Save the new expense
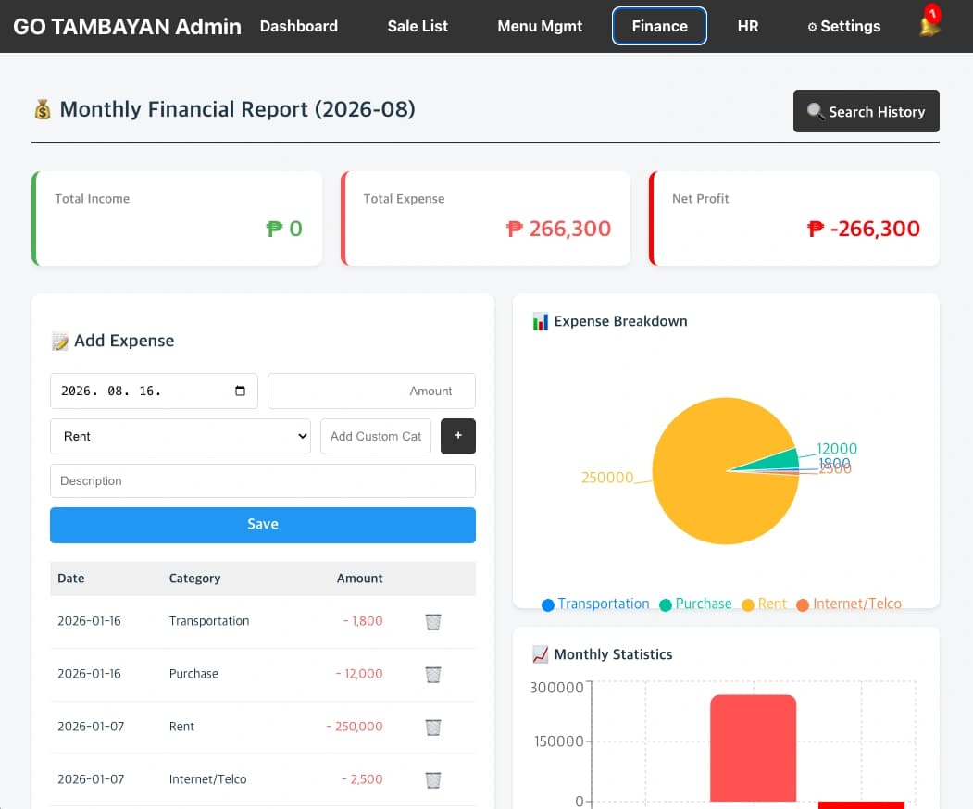The width and height of the screenshot is (973, 809). point(263,525)
